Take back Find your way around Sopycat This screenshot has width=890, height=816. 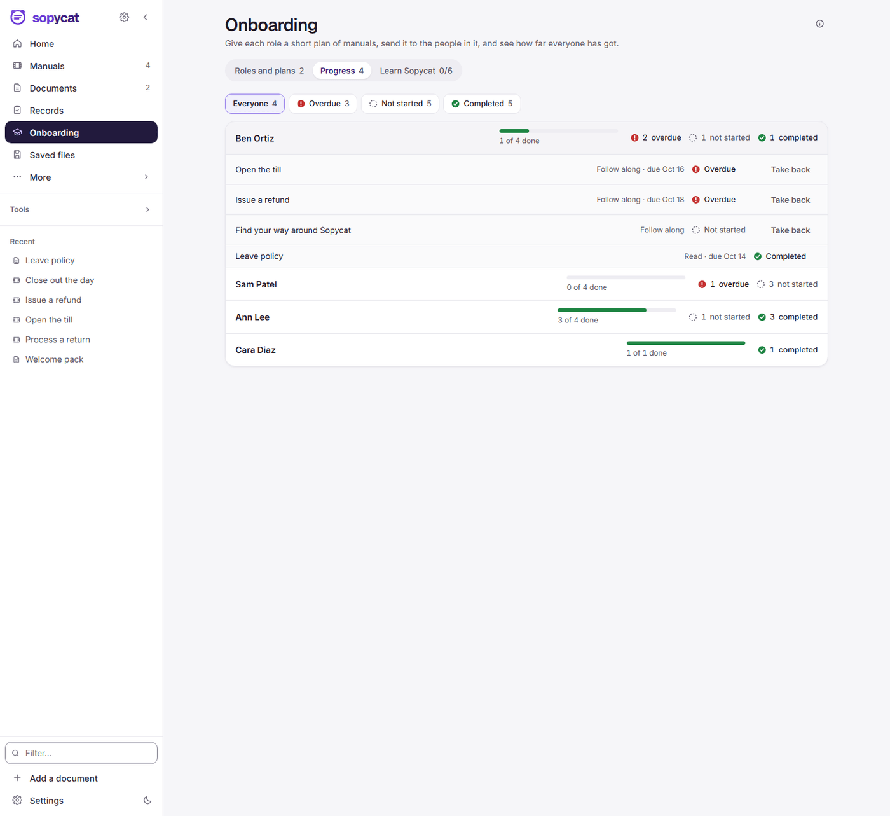(x=790, y=230)
